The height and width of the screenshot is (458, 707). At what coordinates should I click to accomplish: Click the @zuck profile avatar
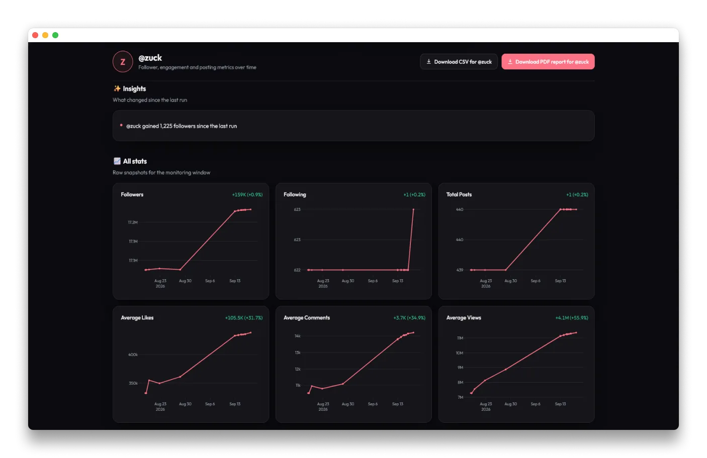pos(123,62)
